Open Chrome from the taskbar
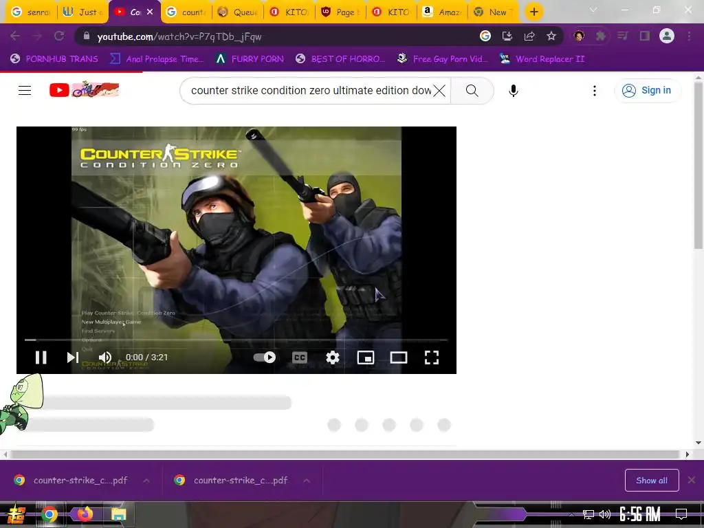Image resolution: width=704 pixels, height=528 pixels. pos(49,514)
